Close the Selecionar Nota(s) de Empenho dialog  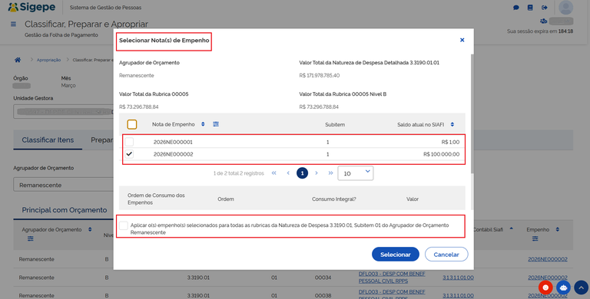pyautogui.click(x=462, y=40)
